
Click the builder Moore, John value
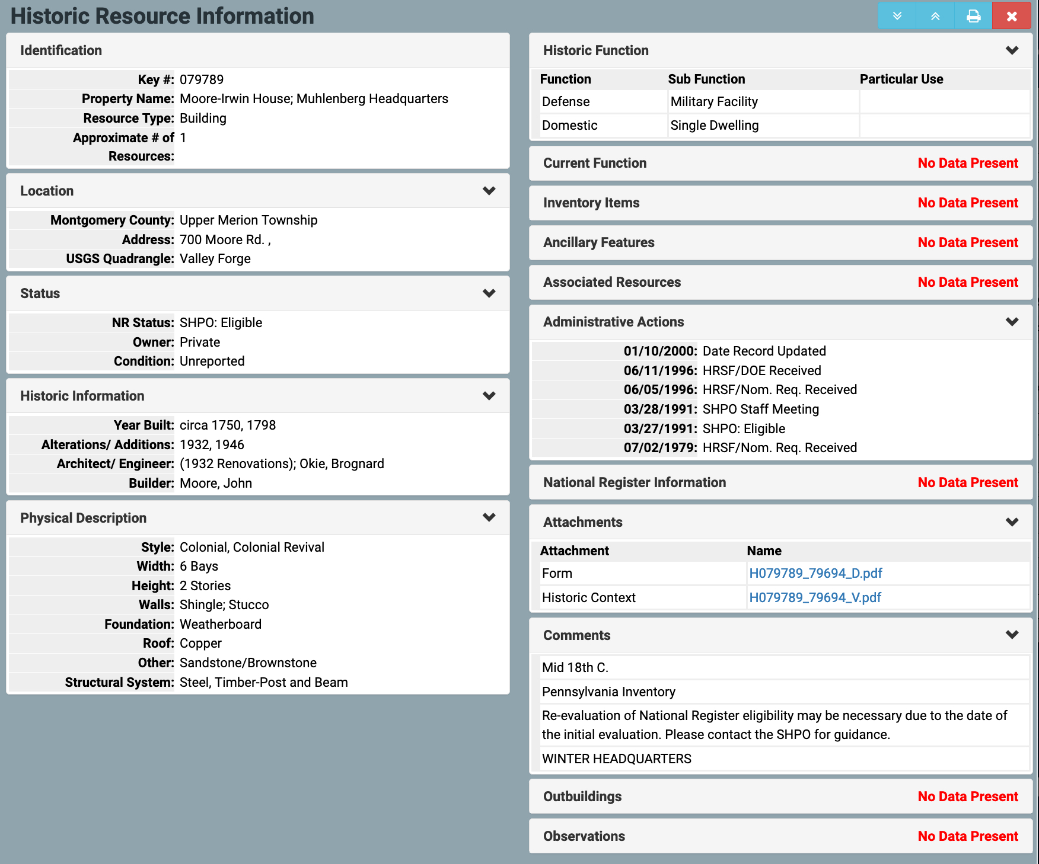click(x=216, y=483)
